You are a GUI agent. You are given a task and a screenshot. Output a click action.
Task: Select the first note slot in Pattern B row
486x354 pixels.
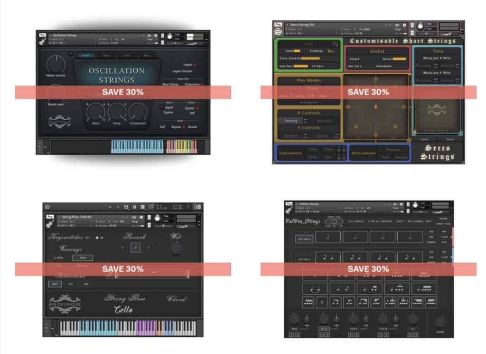328,257
